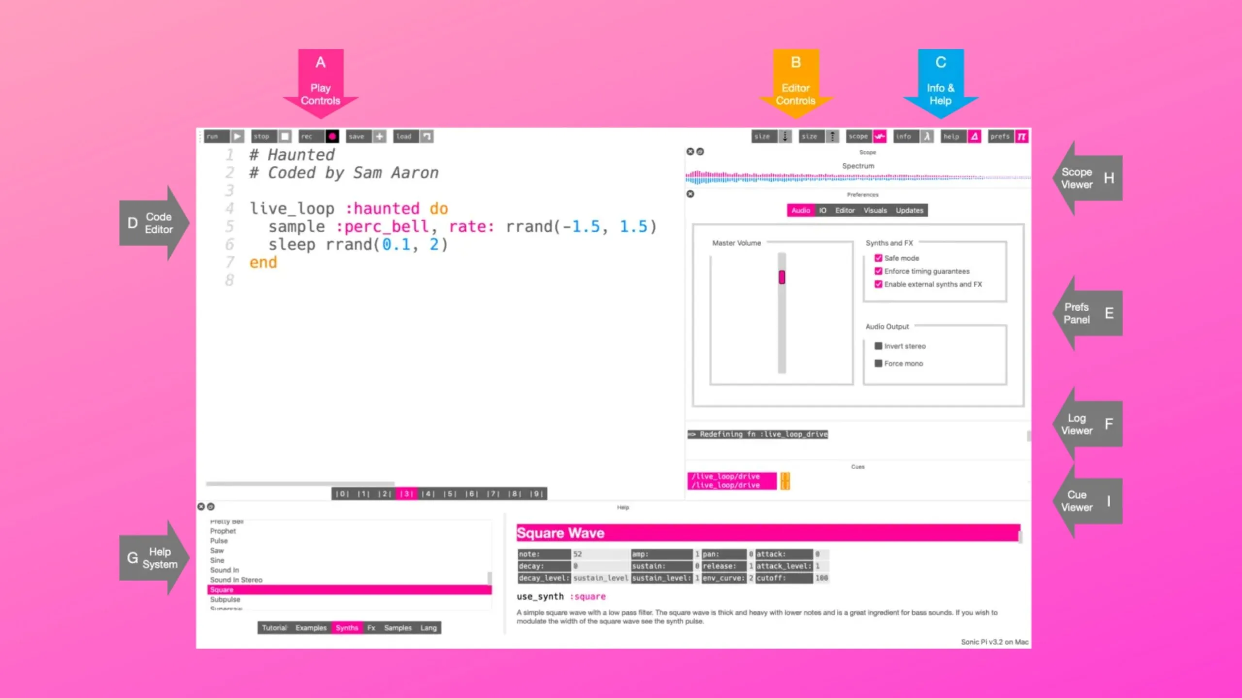
Task: Toggle the Safe mode checkbox
Action: tap(879, 257)
